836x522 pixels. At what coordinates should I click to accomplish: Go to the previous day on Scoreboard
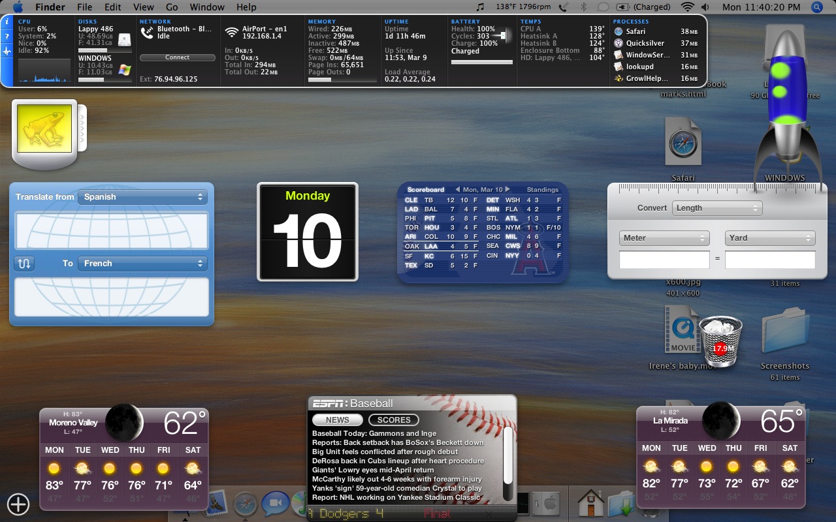point(457,190)
